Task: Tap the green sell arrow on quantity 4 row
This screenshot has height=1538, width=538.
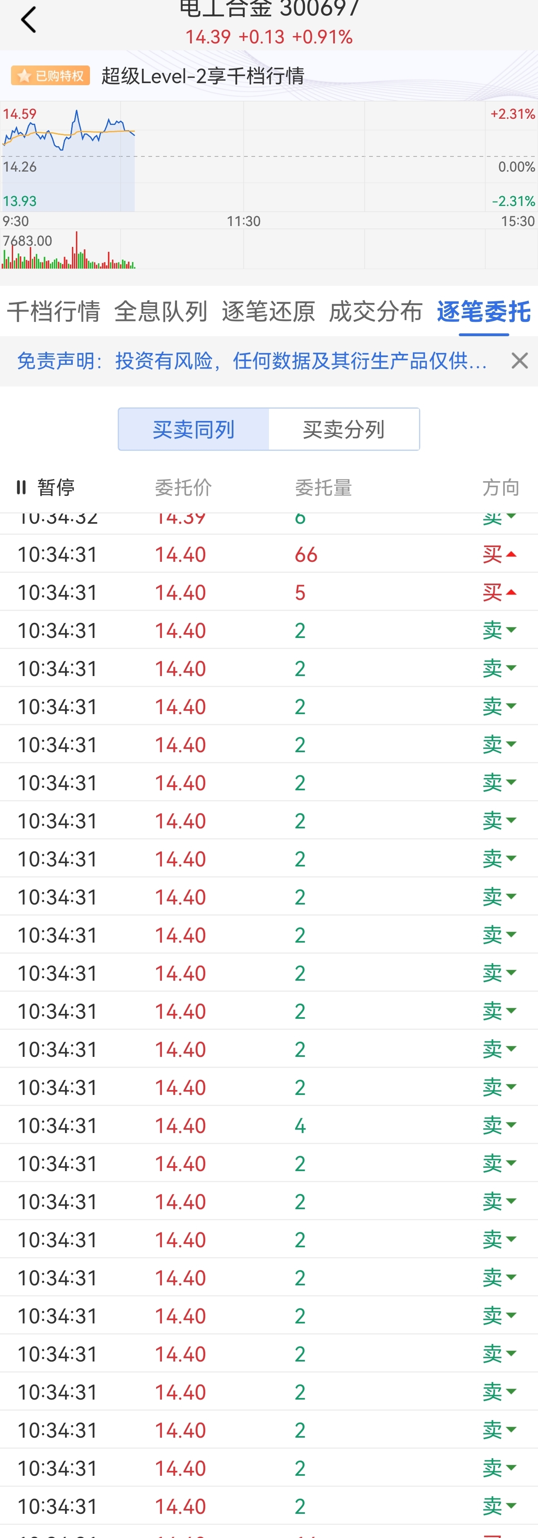Action: pyautogui.click(x=511, y=1125)
